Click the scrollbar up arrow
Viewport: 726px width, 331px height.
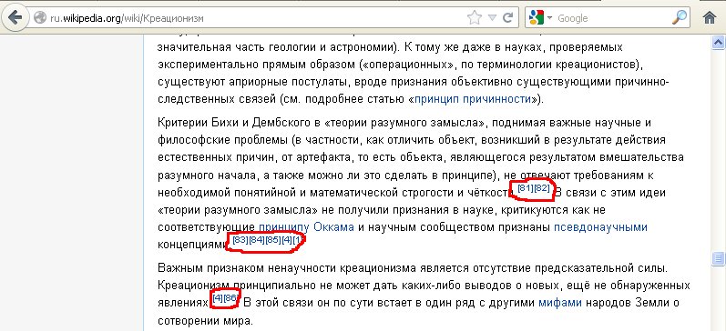click(719, 43)
